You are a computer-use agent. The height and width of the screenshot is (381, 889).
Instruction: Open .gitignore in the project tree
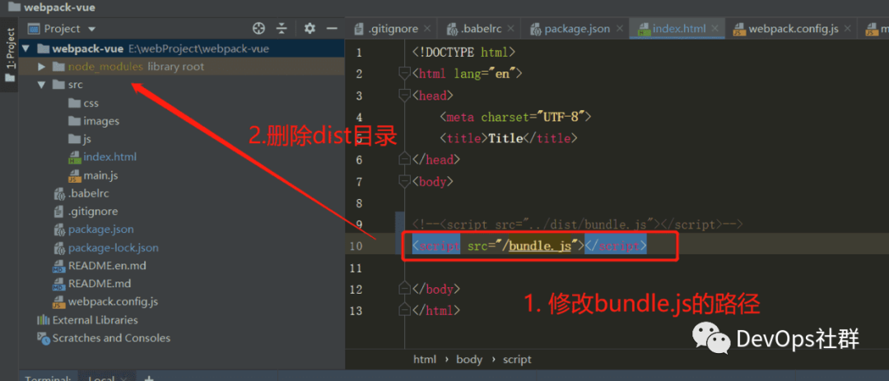pos(86,211)
